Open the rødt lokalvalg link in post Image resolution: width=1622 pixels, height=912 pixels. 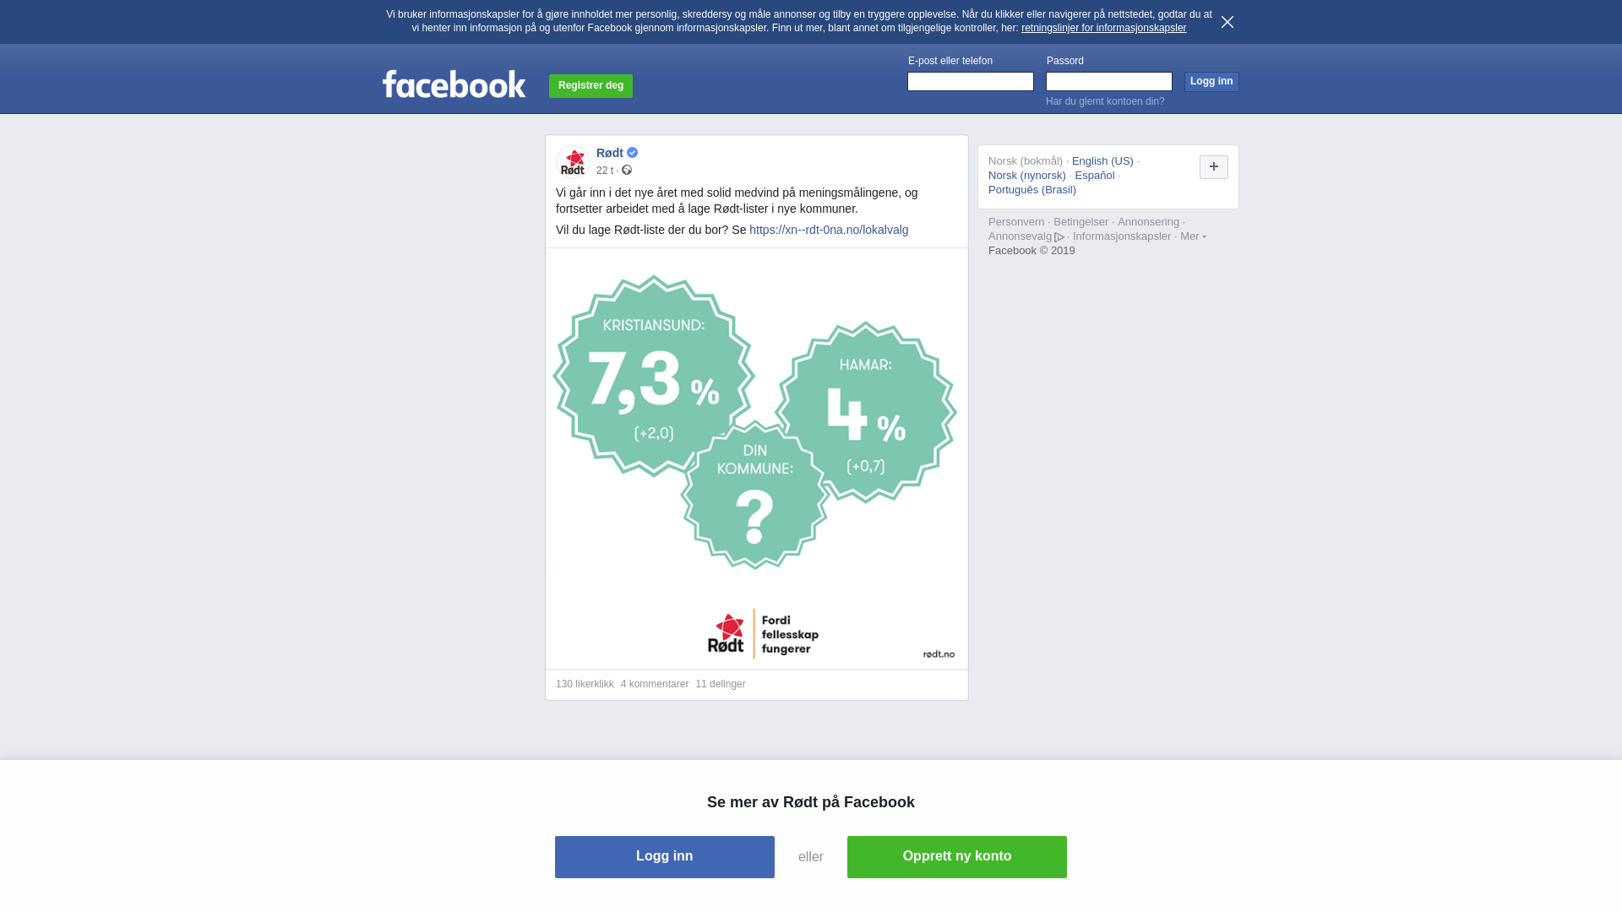[829, 230]
